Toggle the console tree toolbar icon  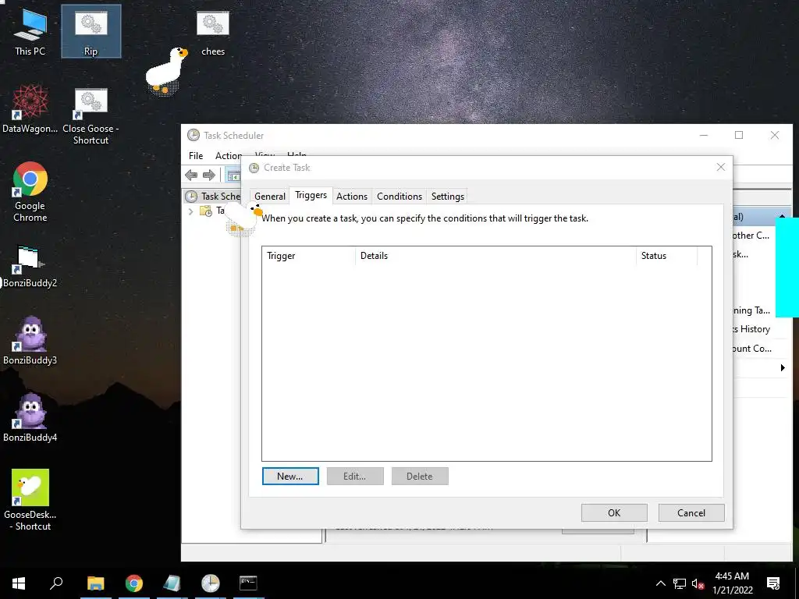(x=233, y=175)
